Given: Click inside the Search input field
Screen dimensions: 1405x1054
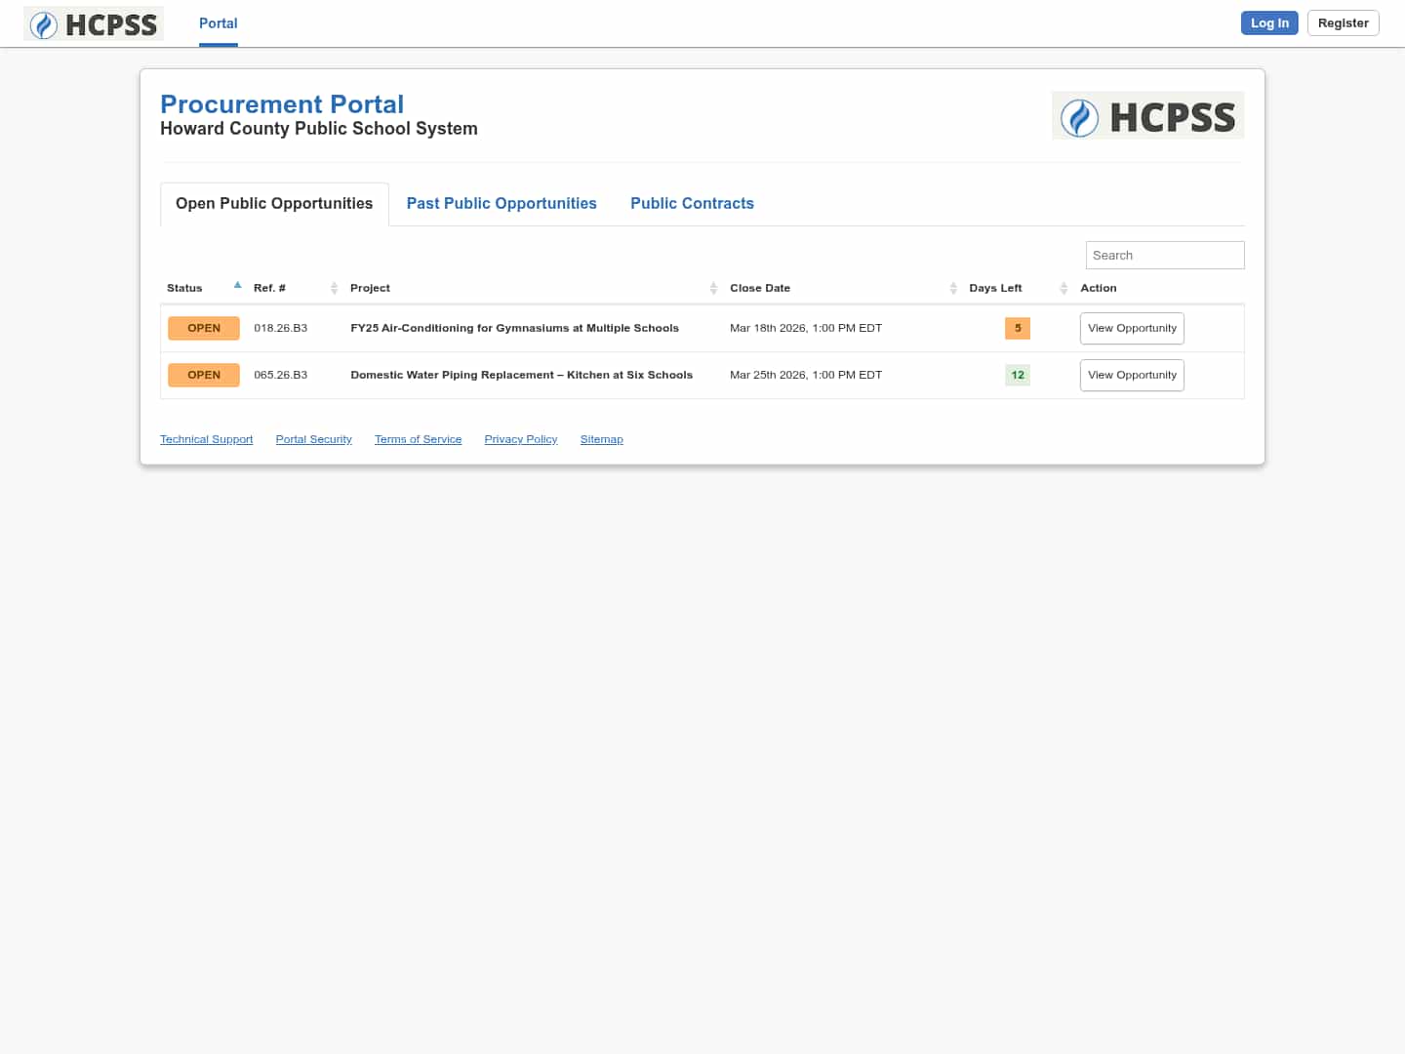Looking at the screenshot, I should click(1164, 255).
